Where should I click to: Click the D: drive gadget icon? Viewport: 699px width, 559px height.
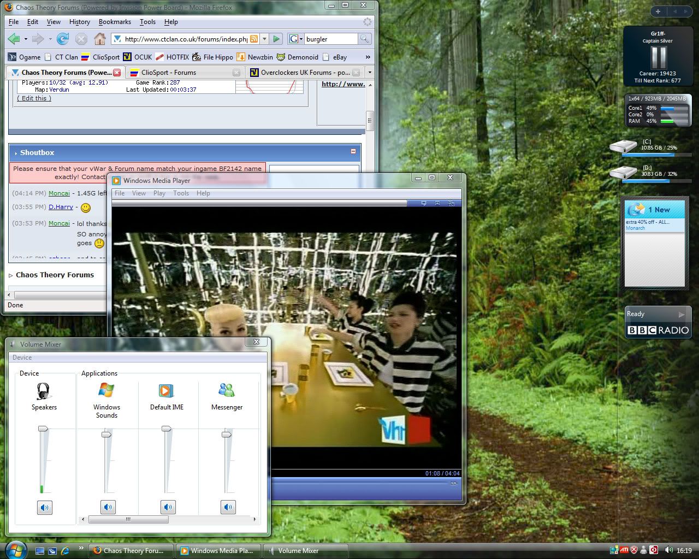coord(623,173)
